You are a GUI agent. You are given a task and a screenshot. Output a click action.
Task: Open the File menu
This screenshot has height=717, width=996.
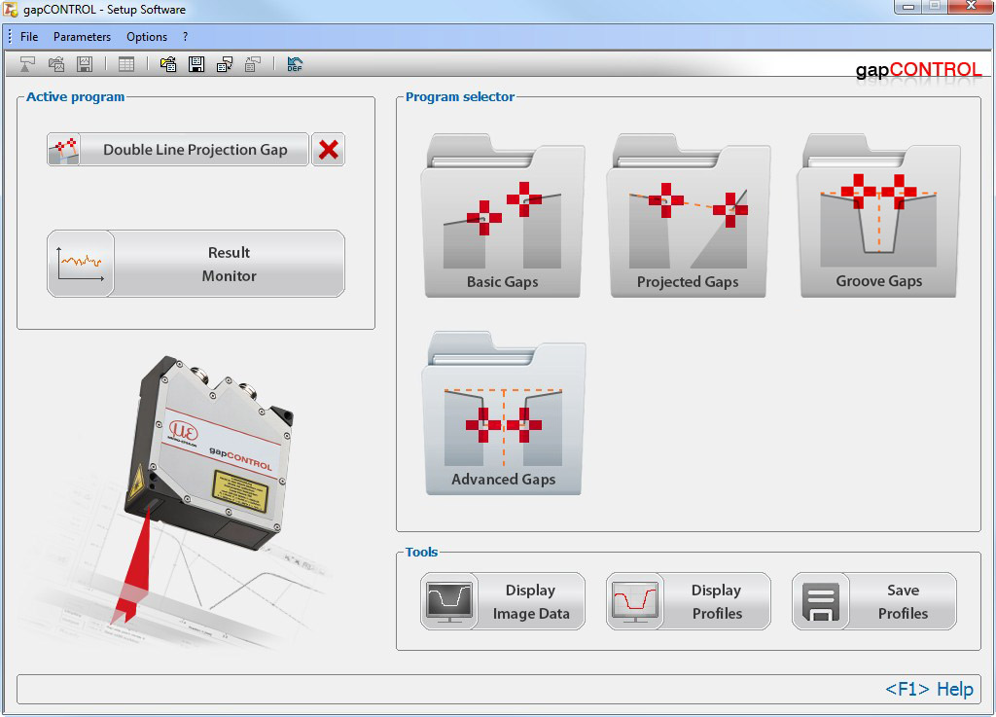[29, 37]
